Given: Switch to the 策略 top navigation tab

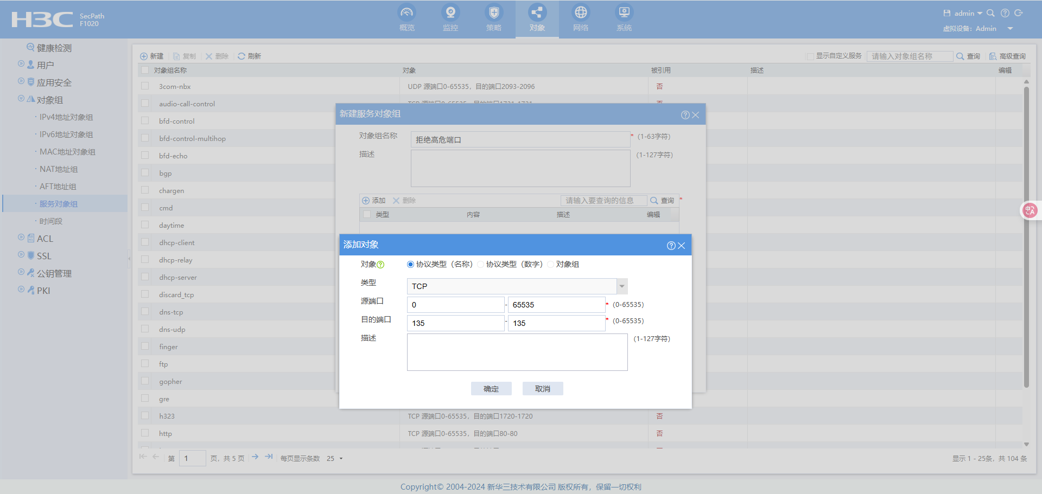Looking at the screenshot, I should 494,18.
